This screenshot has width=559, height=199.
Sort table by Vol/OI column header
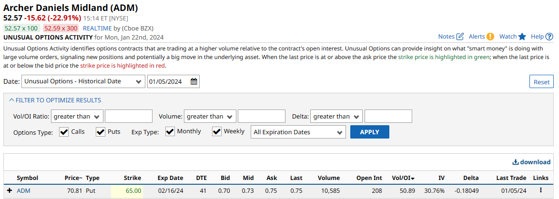[403, 178]
